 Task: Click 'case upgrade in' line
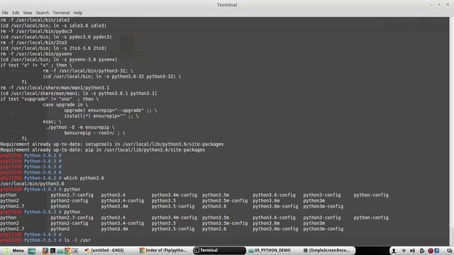(65, 105)
